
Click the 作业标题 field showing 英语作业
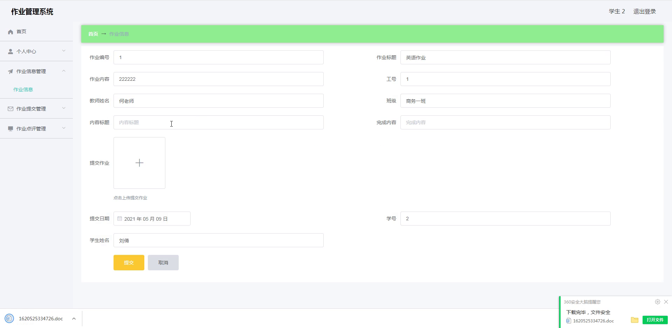point(506,57)
